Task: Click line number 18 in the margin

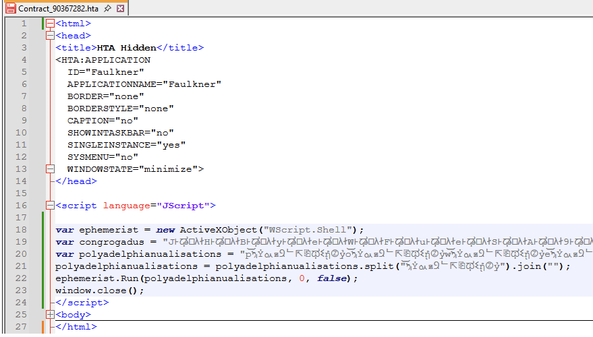Action: tap(21, 230)
